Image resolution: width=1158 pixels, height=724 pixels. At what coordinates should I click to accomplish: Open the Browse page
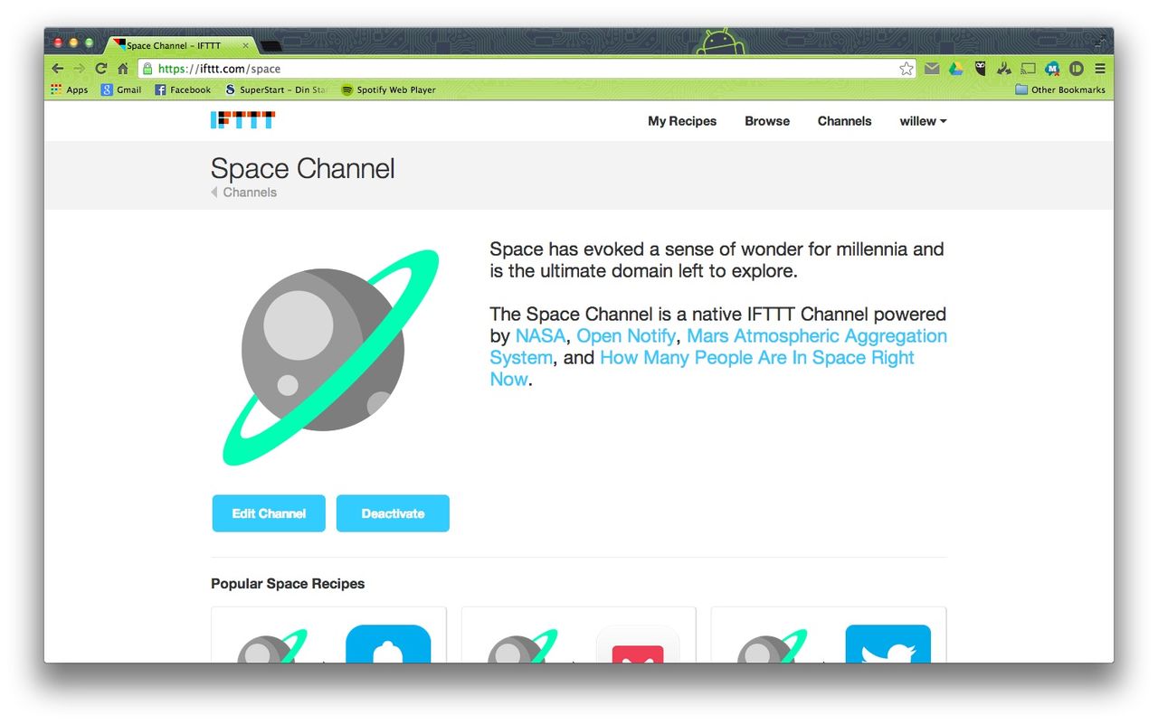[x=767, y=121]
